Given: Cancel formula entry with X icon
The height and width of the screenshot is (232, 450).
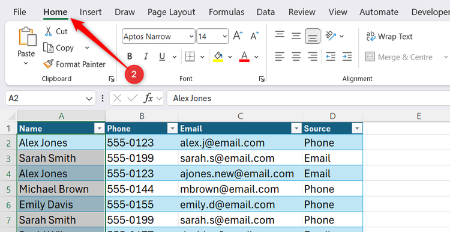Looking at the screenshot, I should pyautogui.click(x=117, y=99).
